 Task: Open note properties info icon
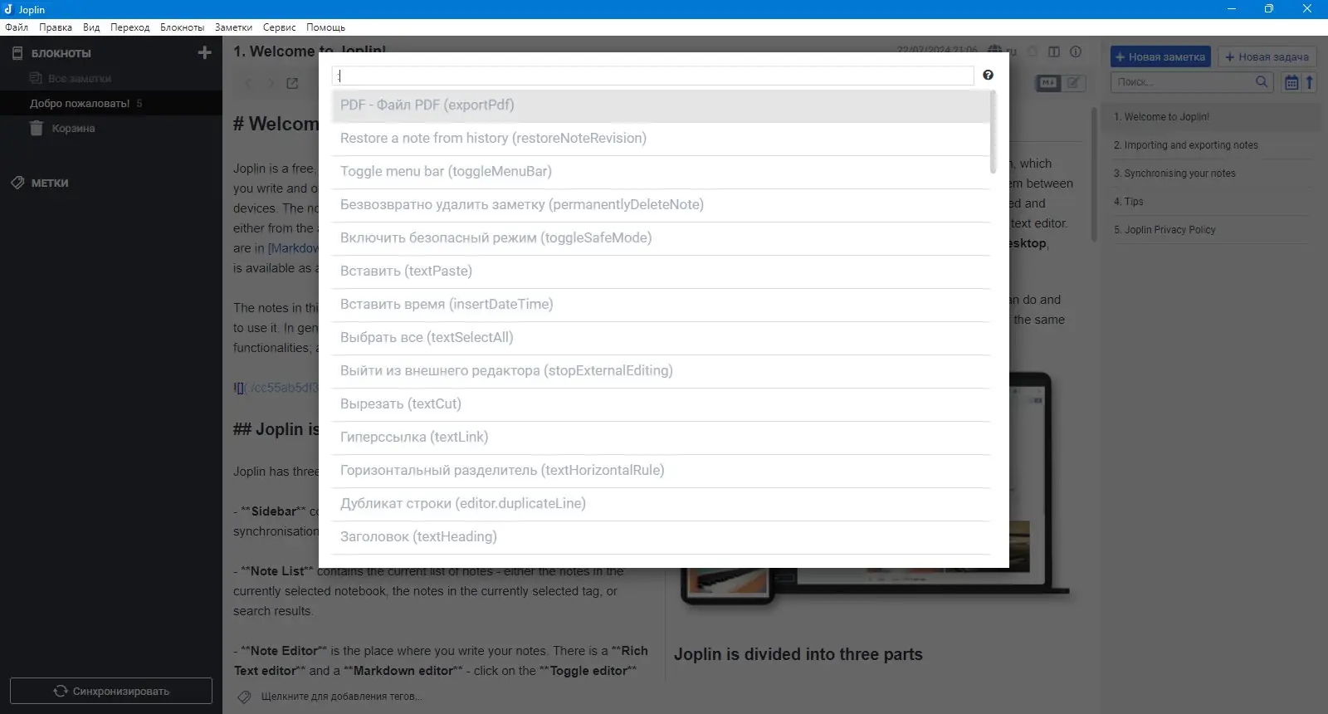(x=1076, y=51)
